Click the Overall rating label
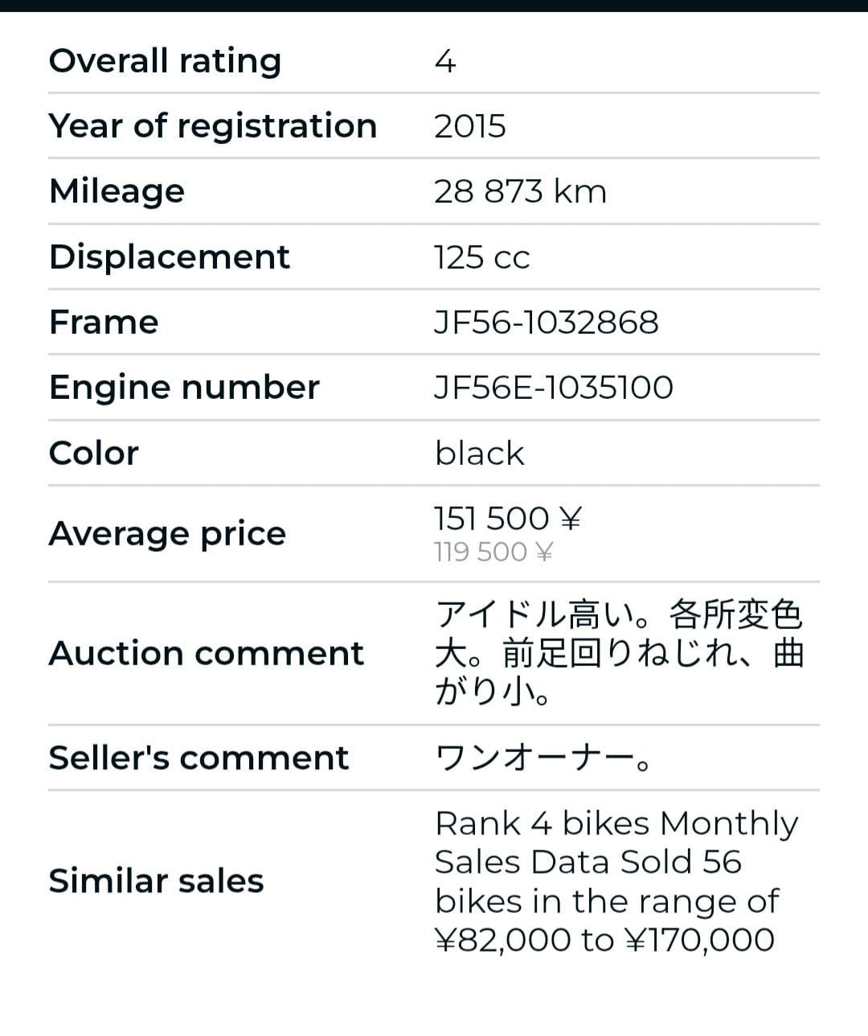The width and height of the screenshot is (868, 1036). tap(165, 61)
